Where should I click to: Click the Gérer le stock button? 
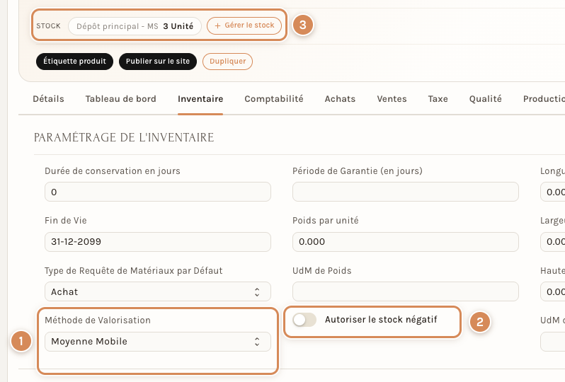click(244, 26)
